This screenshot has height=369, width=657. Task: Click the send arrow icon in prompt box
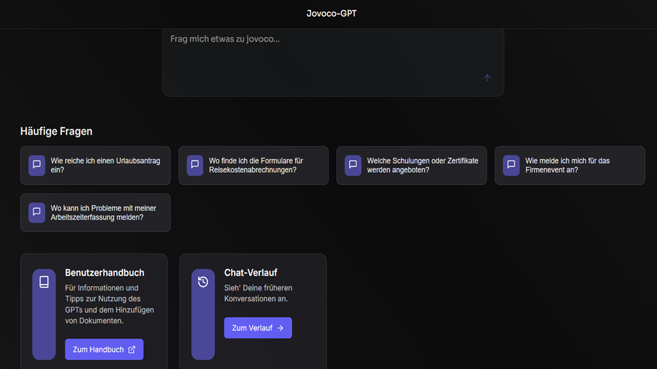[487, 78]
